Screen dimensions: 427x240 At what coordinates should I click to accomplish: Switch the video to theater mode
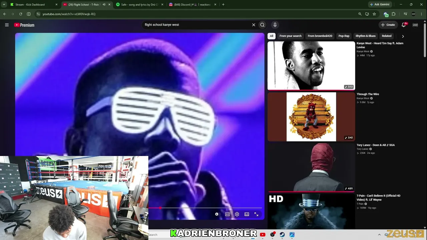click(x=247, y=214)
